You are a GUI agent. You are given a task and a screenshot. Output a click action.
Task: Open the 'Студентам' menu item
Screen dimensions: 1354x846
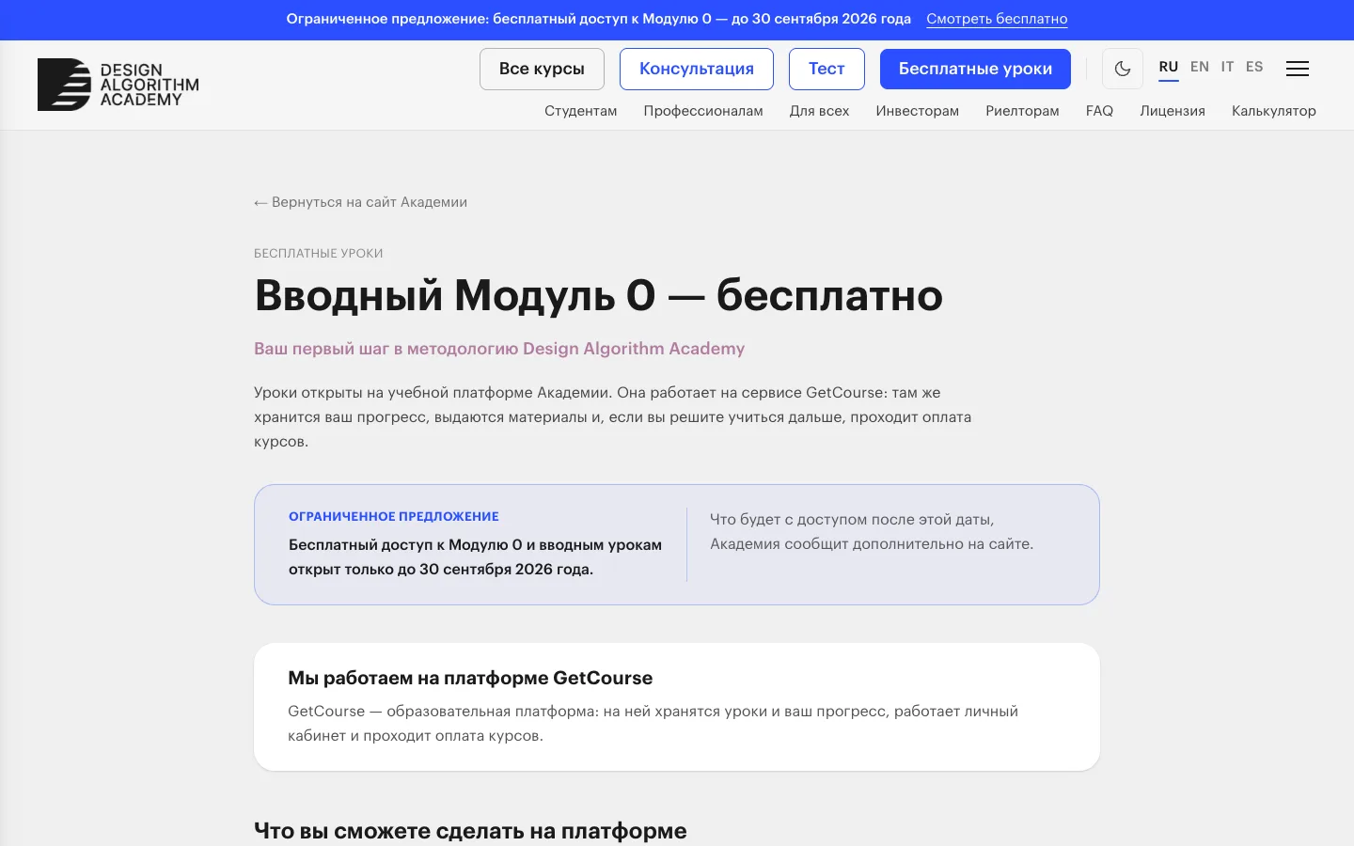(x=581, y=111)
